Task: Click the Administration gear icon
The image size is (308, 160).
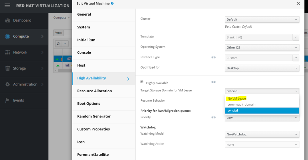Action: [8, 84]
